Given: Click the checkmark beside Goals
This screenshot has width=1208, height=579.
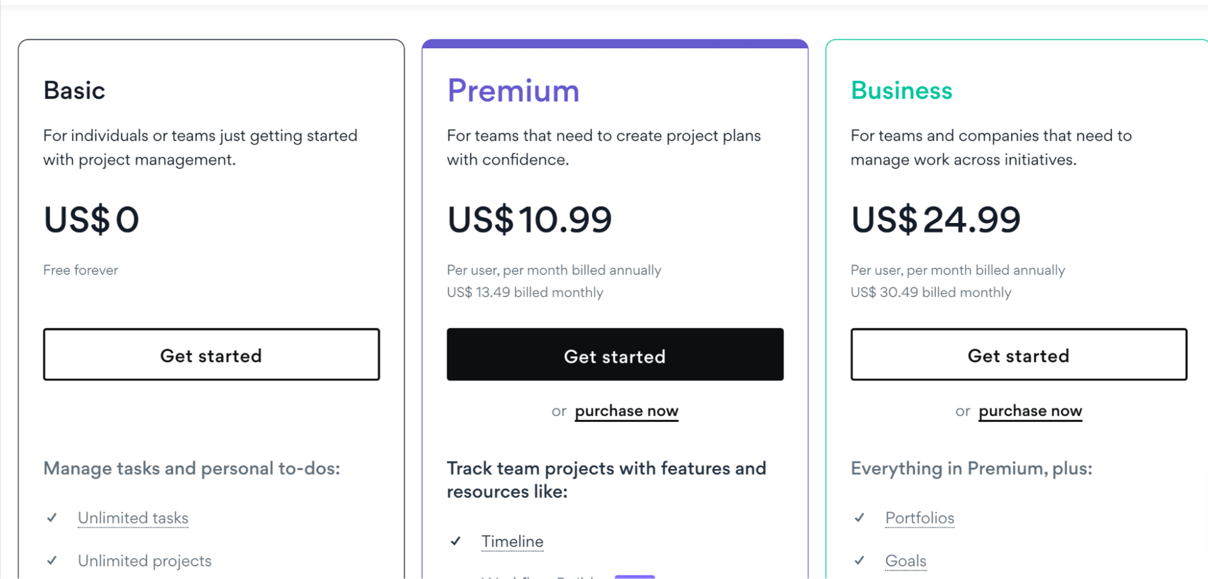Looking at the screenshot, I should 859,560.
